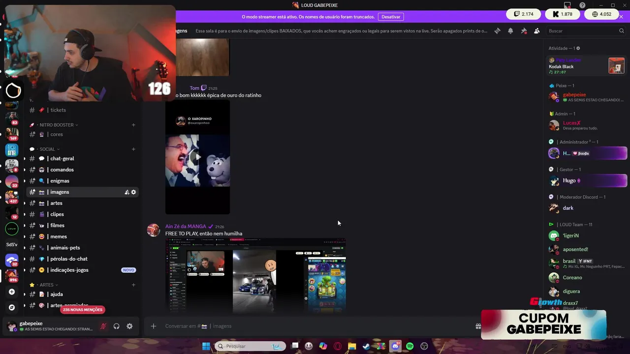Open Spotify from the taskbar
Screen dimensions: 630x354
[410, 346]
